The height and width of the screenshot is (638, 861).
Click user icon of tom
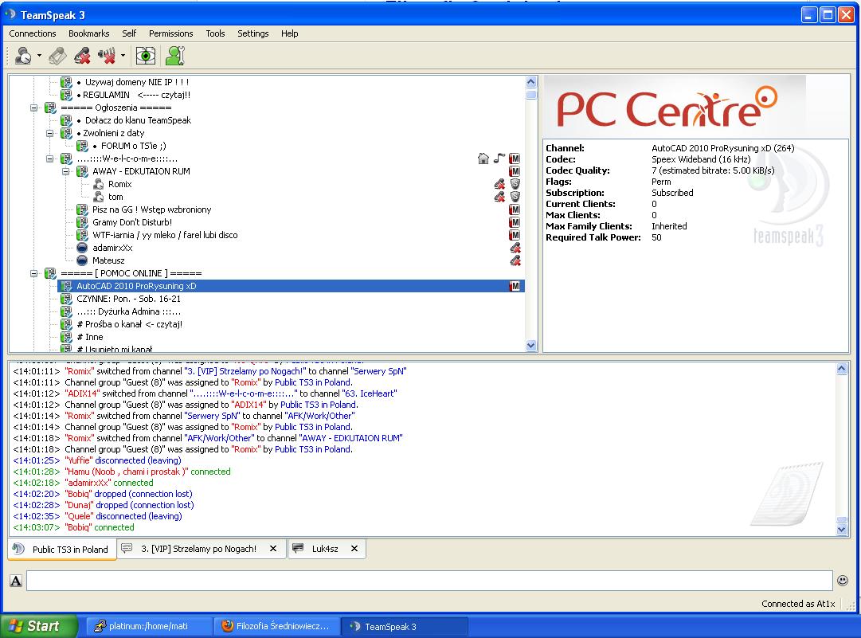pos(98,197)
